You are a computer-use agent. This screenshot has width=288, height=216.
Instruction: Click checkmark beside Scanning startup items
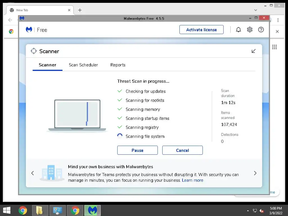pyautogui.click(x=120, y=118)
